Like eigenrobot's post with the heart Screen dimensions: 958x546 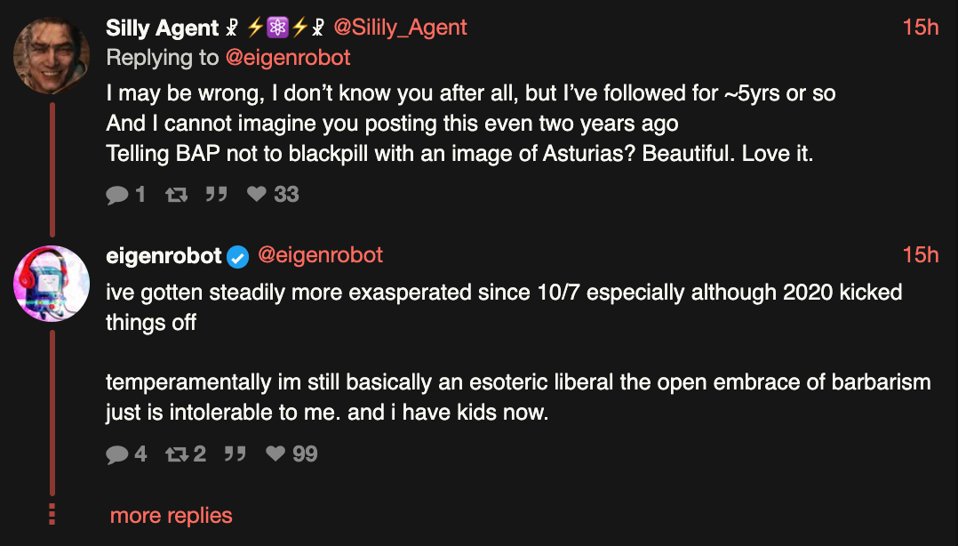[275, 454]
